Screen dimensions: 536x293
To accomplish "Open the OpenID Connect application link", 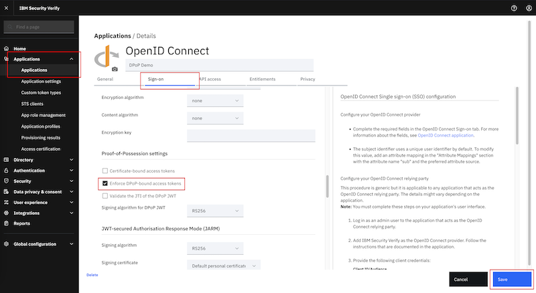I will click(446, 136).
